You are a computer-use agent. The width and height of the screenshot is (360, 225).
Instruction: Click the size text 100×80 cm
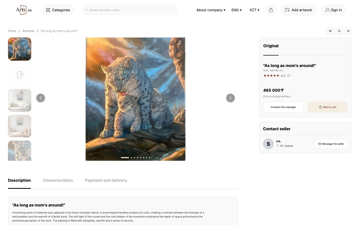point(273,70)
